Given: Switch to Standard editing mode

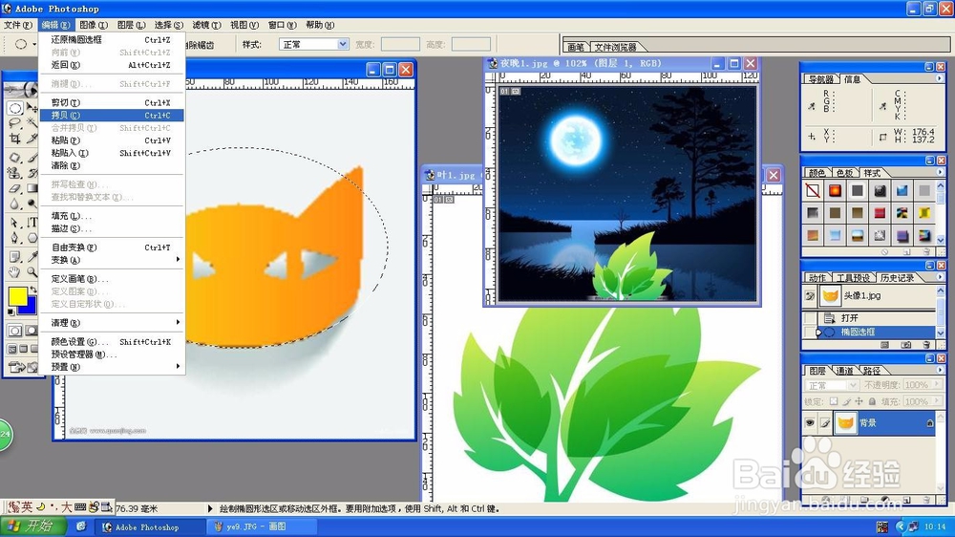Looking at the screenshot, I should pos(14,331).
